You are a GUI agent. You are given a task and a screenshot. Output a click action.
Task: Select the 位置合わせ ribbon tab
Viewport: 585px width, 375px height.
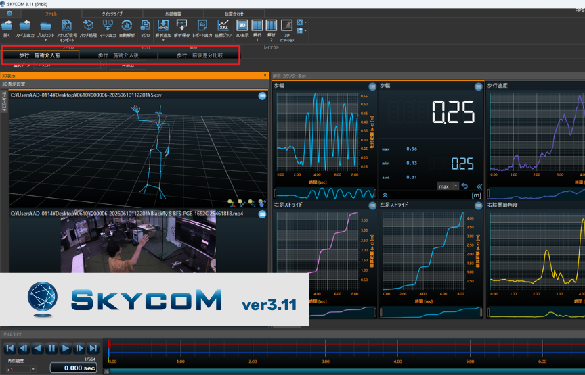click(234, 14)
